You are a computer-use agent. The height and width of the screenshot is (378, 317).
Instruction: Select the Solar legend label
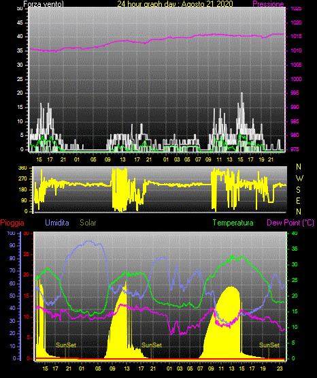click(x=88, y=223)
